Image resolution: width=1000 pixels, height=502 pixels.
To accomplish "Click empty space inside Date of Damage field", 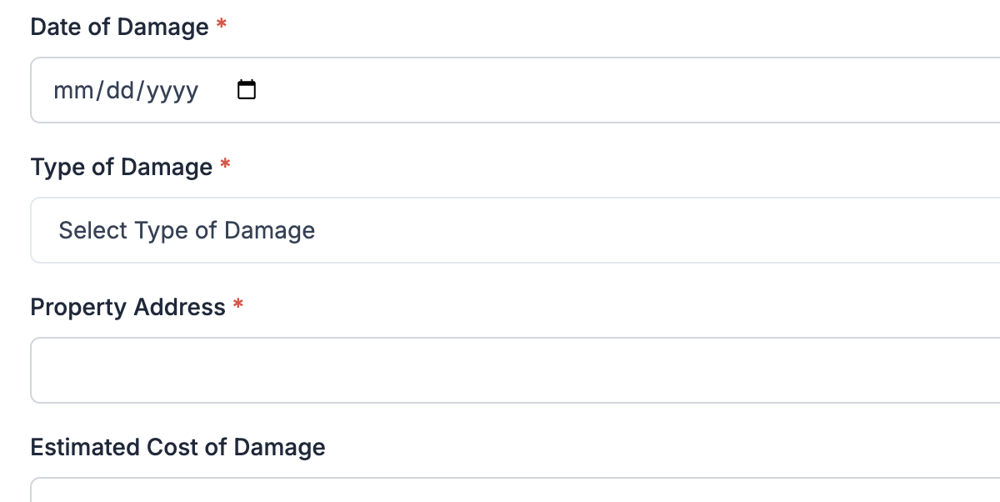I will click(583, 90).
